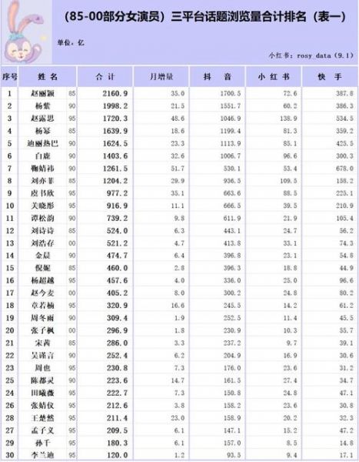Click the Douyin value 1700.5
Screen dimensions: 359x462
pyautogui.click(x=231, y=93)
